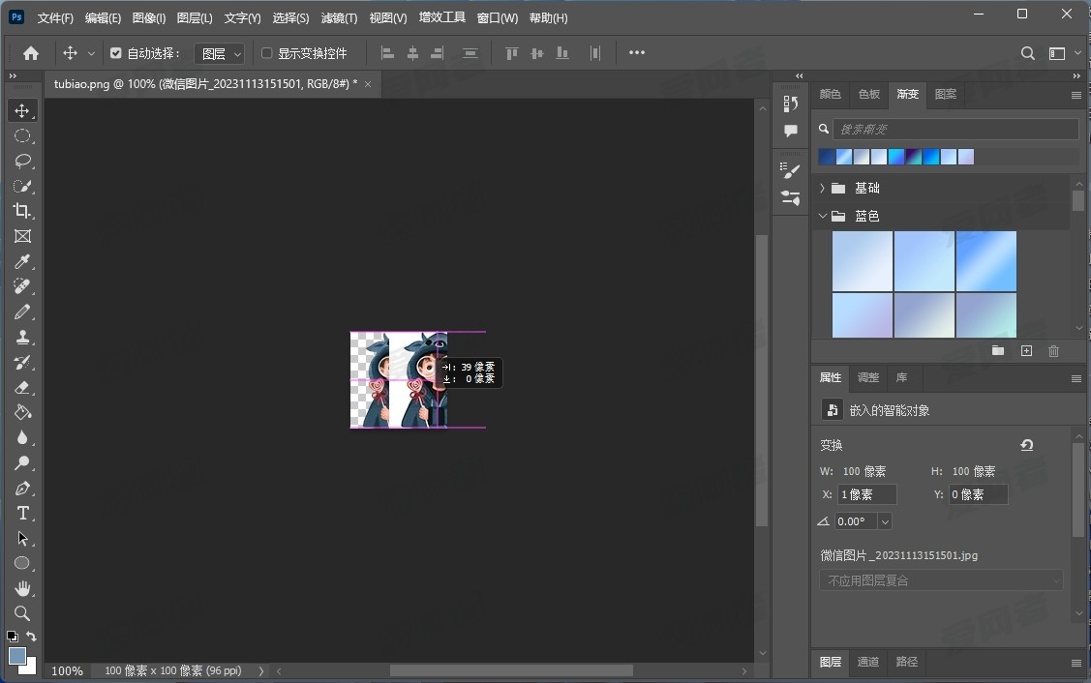Open the 滤镜 menu
1091x683 pixels.
339,17
